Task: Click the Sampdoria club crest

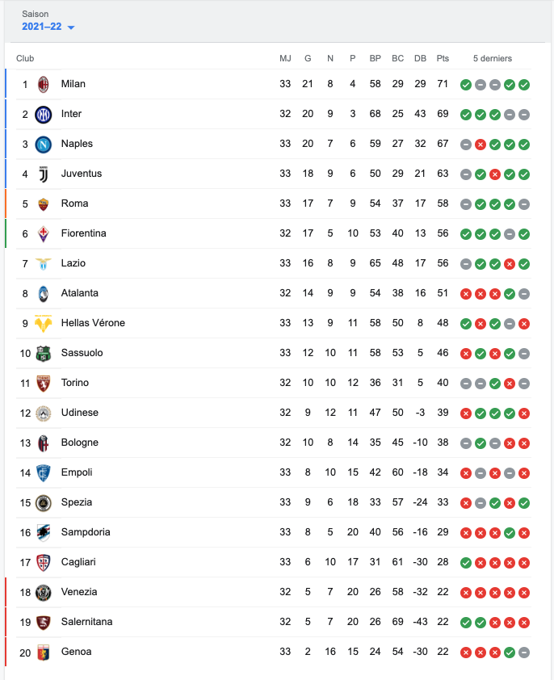Action: 43,532
